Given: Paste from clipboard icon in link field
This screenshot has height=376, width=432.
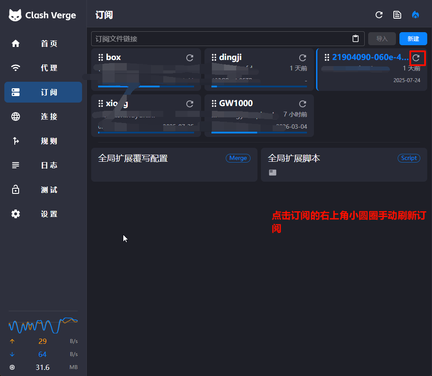Looking at the screenshot, I should coord(356,39).
